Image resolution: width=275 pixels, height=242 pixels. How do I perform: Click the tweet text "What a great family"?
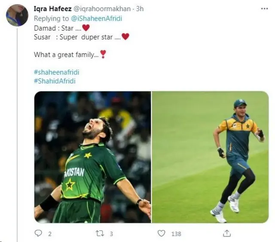click(x=66, y=54)
